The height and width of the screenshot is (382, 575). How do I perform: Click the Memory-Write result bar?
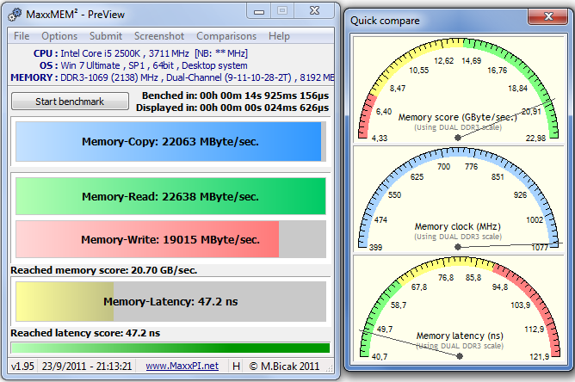(x=170, y=239)
